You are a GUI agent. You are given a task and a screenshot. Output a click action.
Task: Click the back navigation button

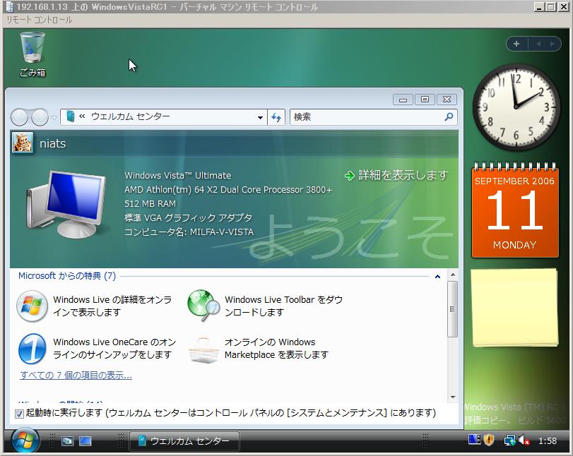19,117
